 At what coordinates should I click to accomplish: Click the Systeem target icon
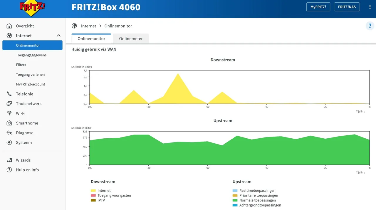pyautogui.click(x=9, y=142)
